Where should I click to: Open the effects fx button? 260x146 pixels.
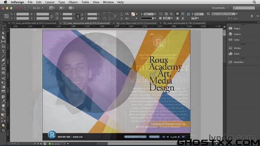point(171,14)
